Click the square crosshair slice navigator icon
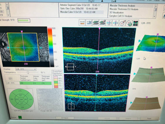 click(x=109, y=23)
